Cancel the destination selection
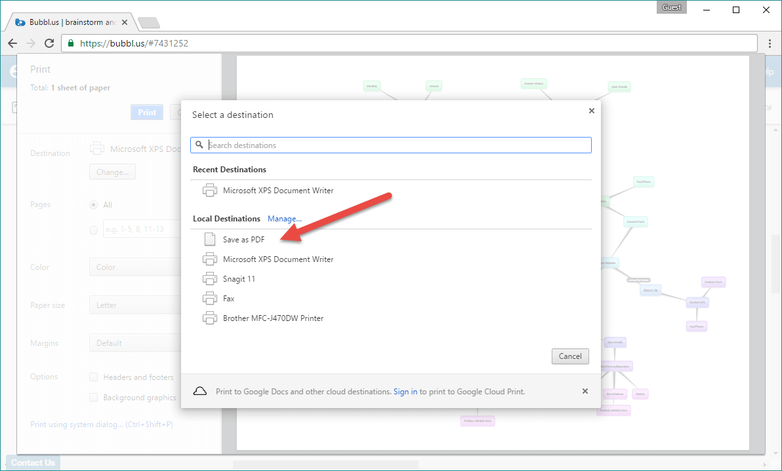Image resolution: width=782 pixels, height=471 pixels. [570, 356]
